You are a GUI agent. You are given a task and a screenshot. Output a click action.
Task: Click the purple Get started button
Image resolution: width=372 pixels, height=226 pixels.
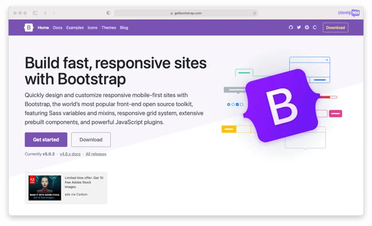point(46,140)
